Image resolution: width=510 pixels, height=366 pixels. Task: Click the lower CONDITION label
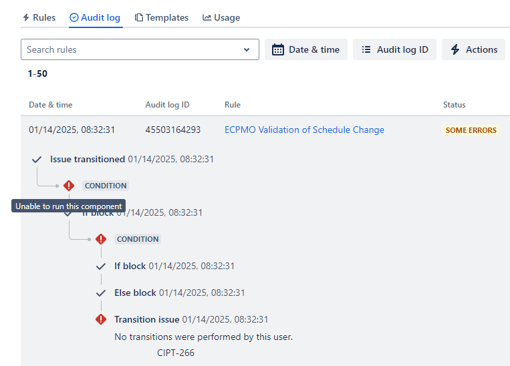(x=138, y=239)
